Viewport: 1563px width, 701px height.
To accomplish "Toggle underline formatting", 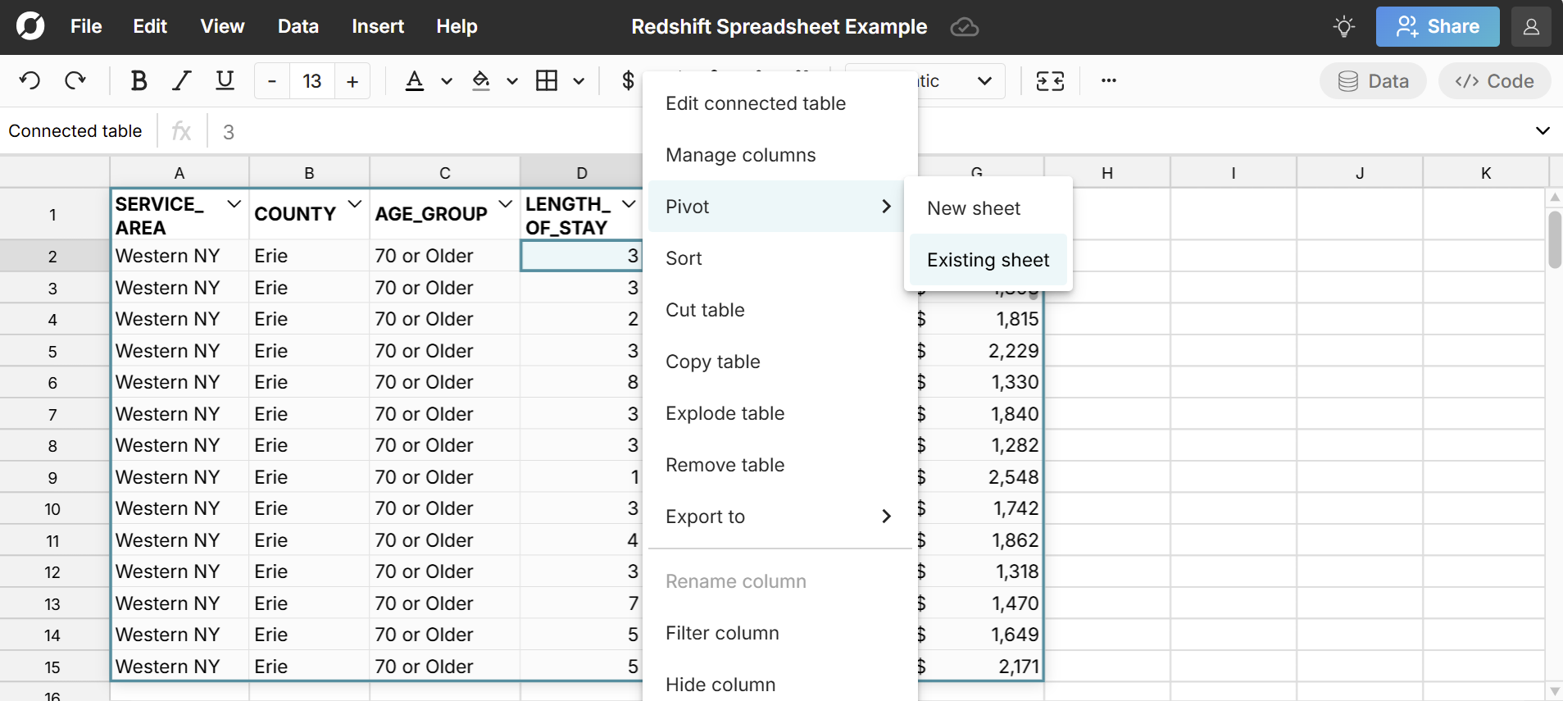I will [x=225, y=81].
